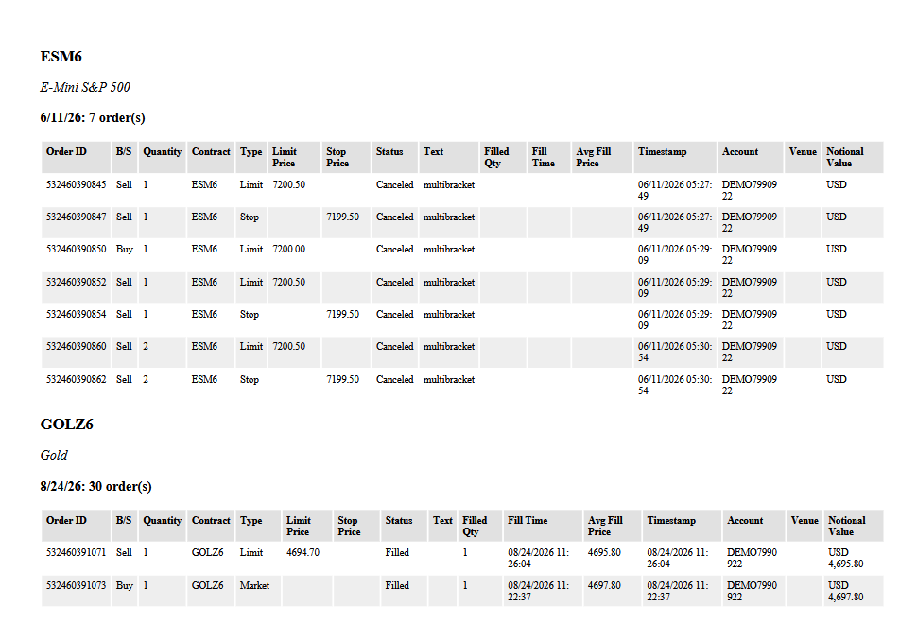Click Avg Fill Price header in ESM6 table
917x642 pixels.
tap(593, 157)
